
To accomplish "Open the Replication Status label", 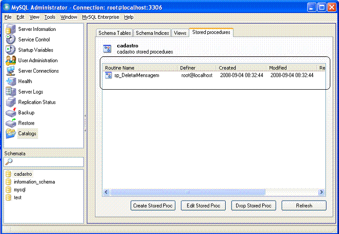I will pos(37,102).
